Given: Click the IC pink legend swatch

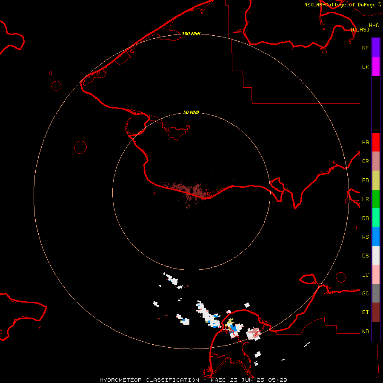Looking at the screenshot, I should [x=376, y=274].
